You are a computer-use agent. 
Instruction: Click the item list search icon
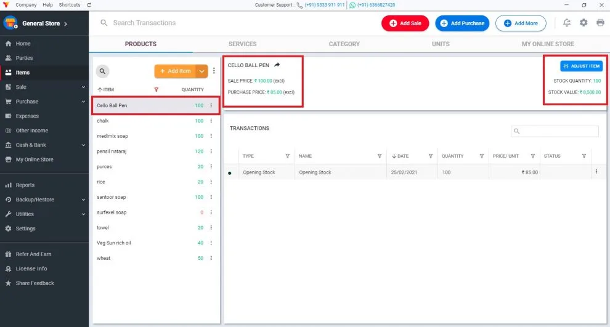tap(102, 71)
